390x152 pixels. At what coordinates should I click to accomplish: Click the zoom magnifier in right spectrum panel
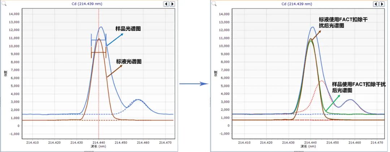(214, 4)
